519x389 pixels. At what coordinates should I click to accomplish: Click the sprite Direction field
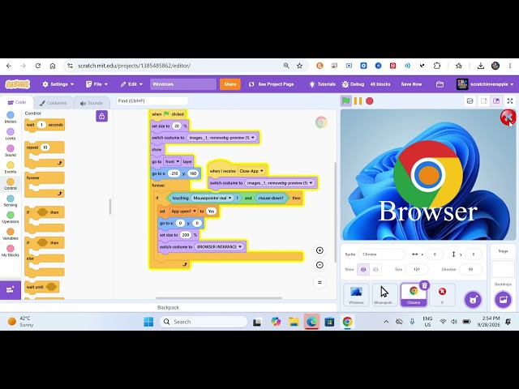pos(470,270)
